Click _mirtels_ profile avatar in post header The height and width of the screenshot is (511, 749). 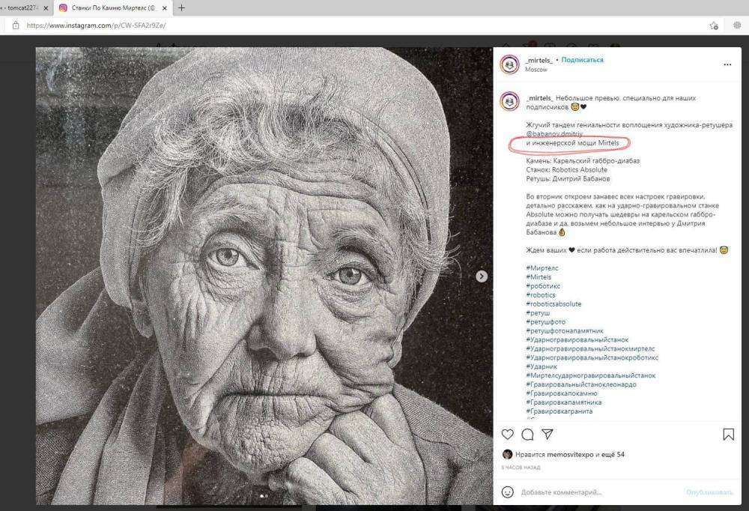510,64
